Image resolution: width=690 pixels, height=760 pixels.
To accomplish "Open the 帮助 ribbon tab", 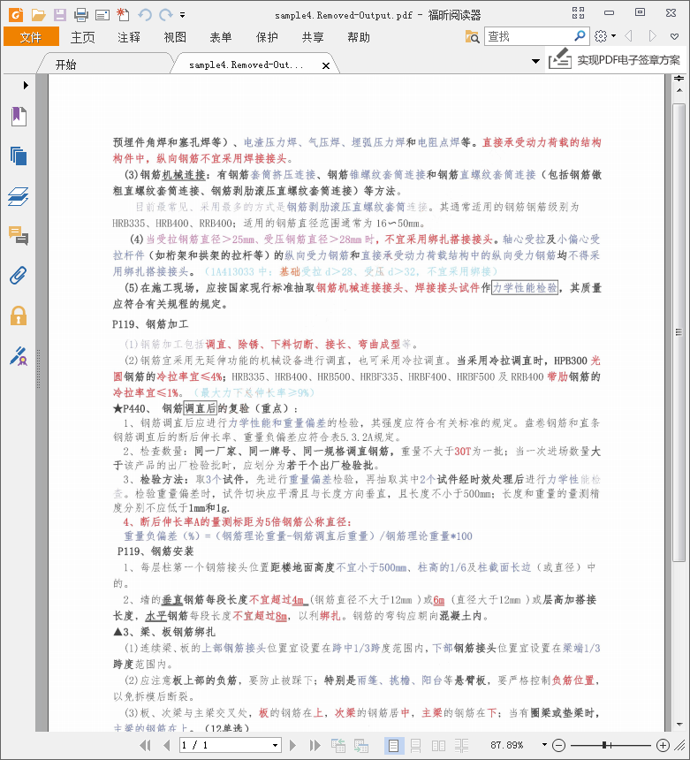I will 359,37.
